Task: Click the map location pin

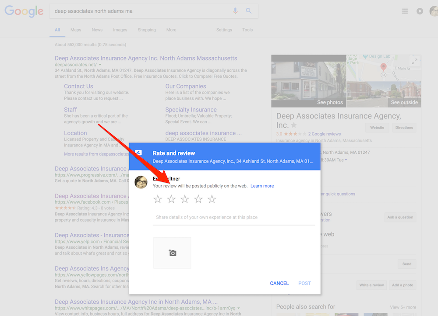Action: (x=384, y=67)
